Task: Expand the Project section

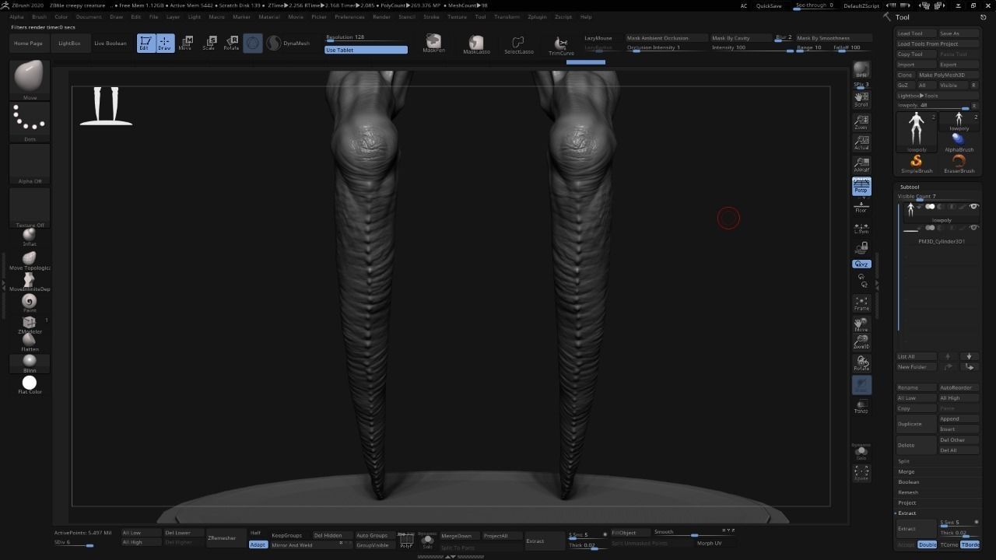Action: click(907, 502)
